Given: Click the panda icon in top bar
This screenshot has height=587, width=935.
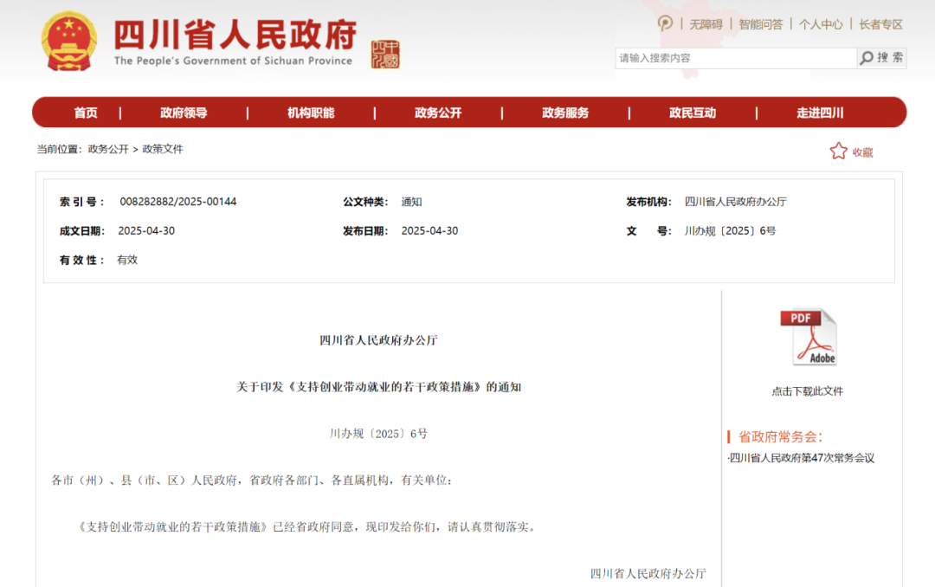Looking at the screenshot, I should point(665,23).
